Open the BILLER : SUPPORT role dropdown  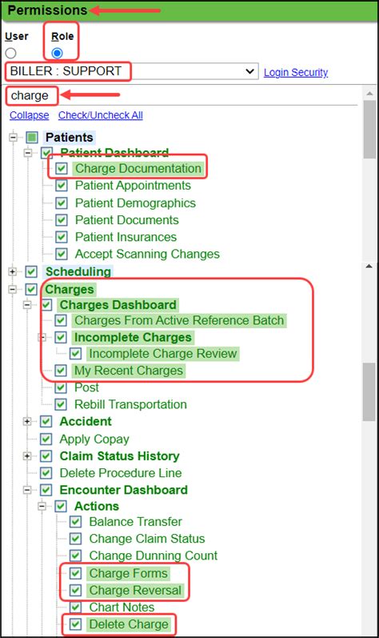click(132, 71)
